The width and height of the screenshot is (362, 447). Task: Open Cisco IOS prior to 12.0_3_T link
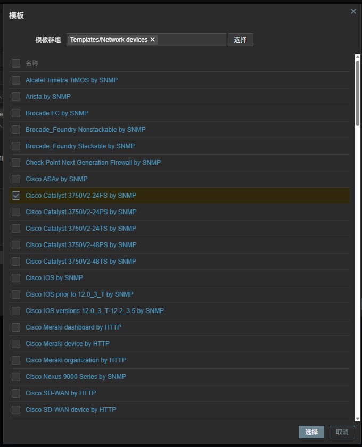(x=80, y=294)
